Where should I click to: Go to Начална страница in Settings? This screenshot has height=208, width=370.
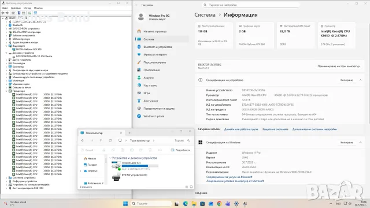(x=155, y=32)
